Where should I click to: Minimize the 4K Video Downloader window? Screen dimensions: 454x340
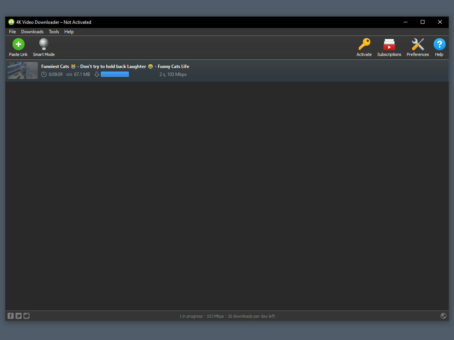click(x=405, y=22)
